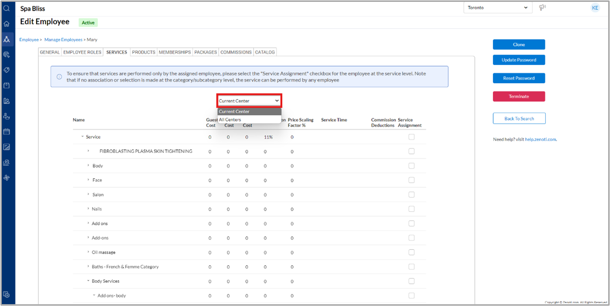Open the marketing target icon in the sidebar

point(6,55)
